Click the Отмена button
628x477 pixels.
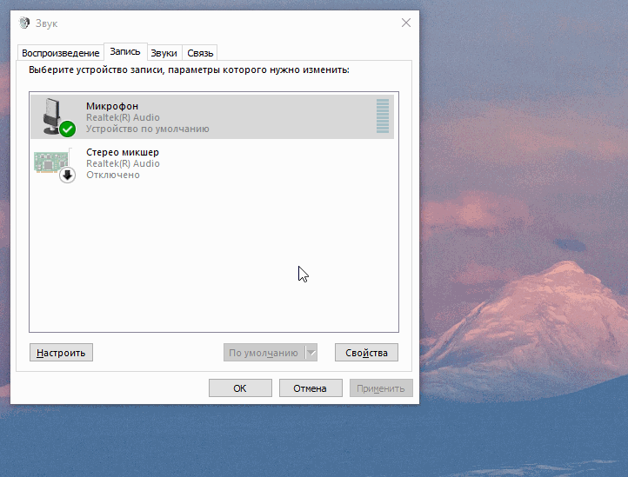311,388
